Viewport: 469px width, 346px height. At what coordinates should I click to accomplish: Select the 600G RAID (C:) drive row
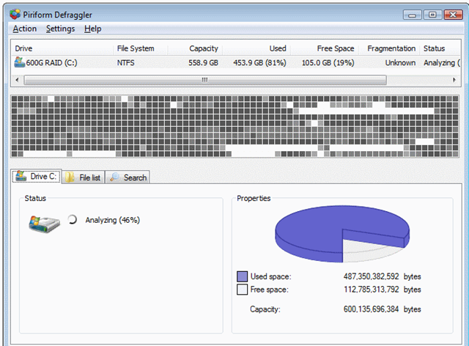[x=236, y=62]
